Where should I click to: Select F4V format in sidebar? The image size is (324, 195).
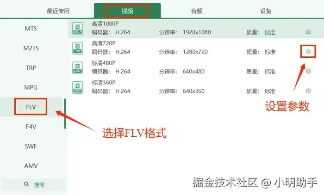[31, 127]
